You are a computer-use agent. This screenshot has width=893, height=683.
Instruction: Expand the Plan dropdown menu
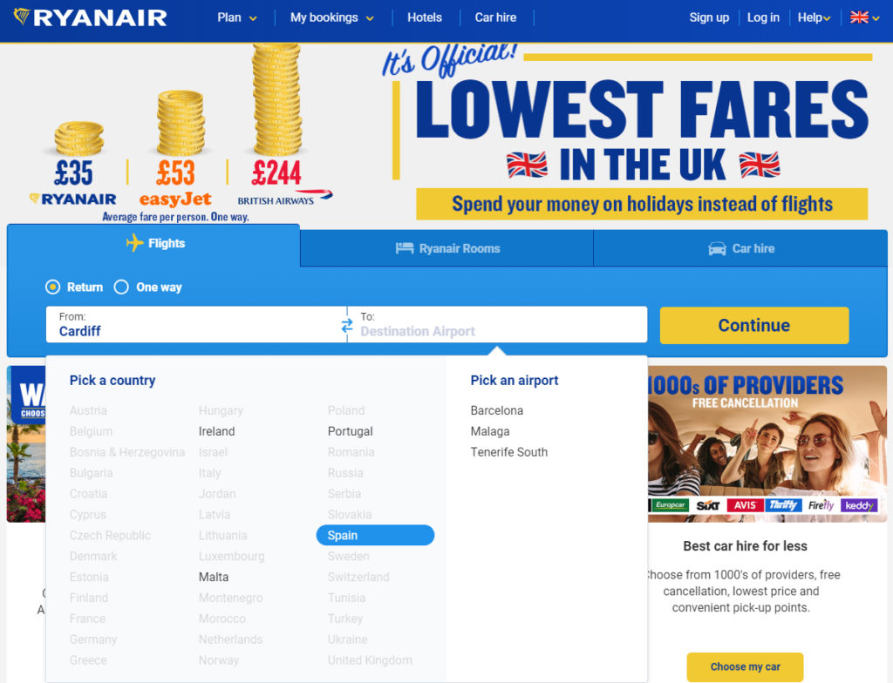point(237,17)
